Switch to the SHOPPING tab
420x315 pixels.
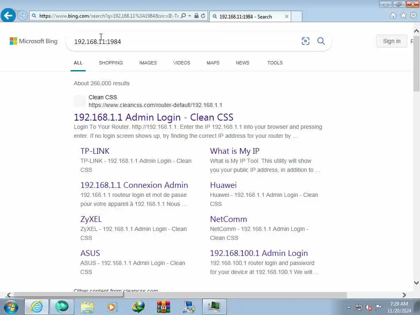111,63
